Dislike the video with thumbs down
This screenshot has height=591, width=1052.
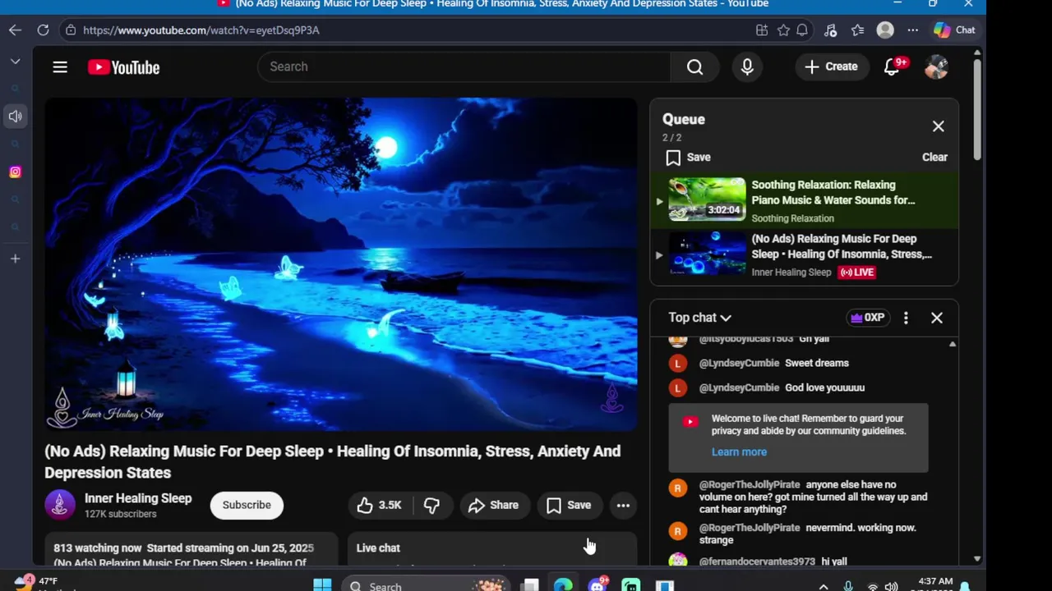[431, 505]
